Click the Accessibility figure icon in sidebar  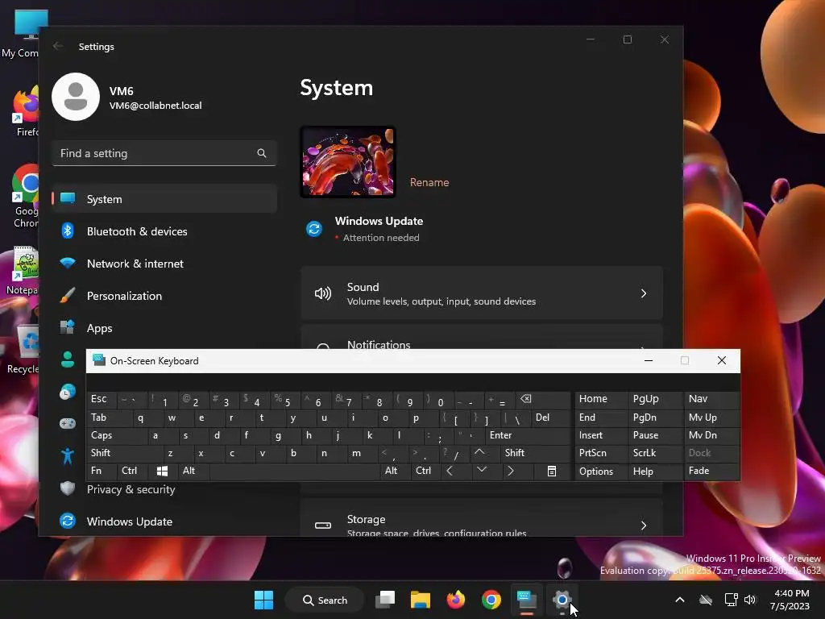(x=68, y=456)
